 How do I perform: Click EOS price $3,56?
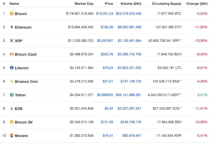(x=109, y=108)
